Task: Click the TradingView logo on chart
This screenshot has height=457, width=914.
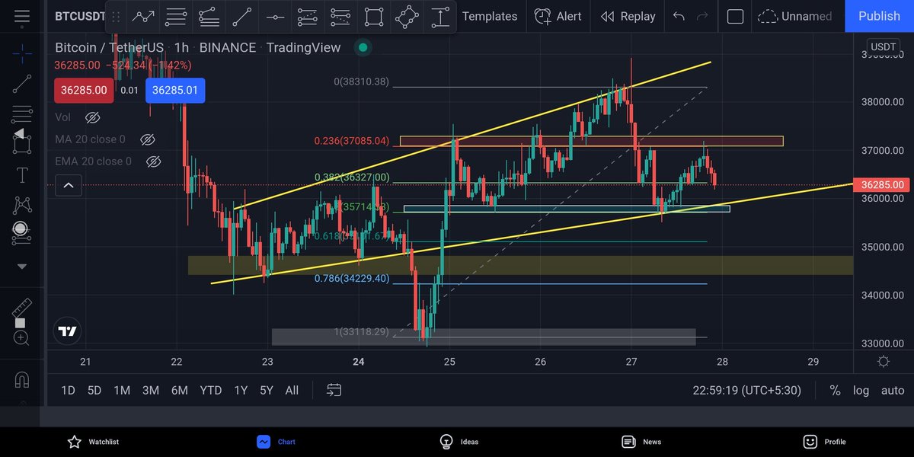Action: 68,331
